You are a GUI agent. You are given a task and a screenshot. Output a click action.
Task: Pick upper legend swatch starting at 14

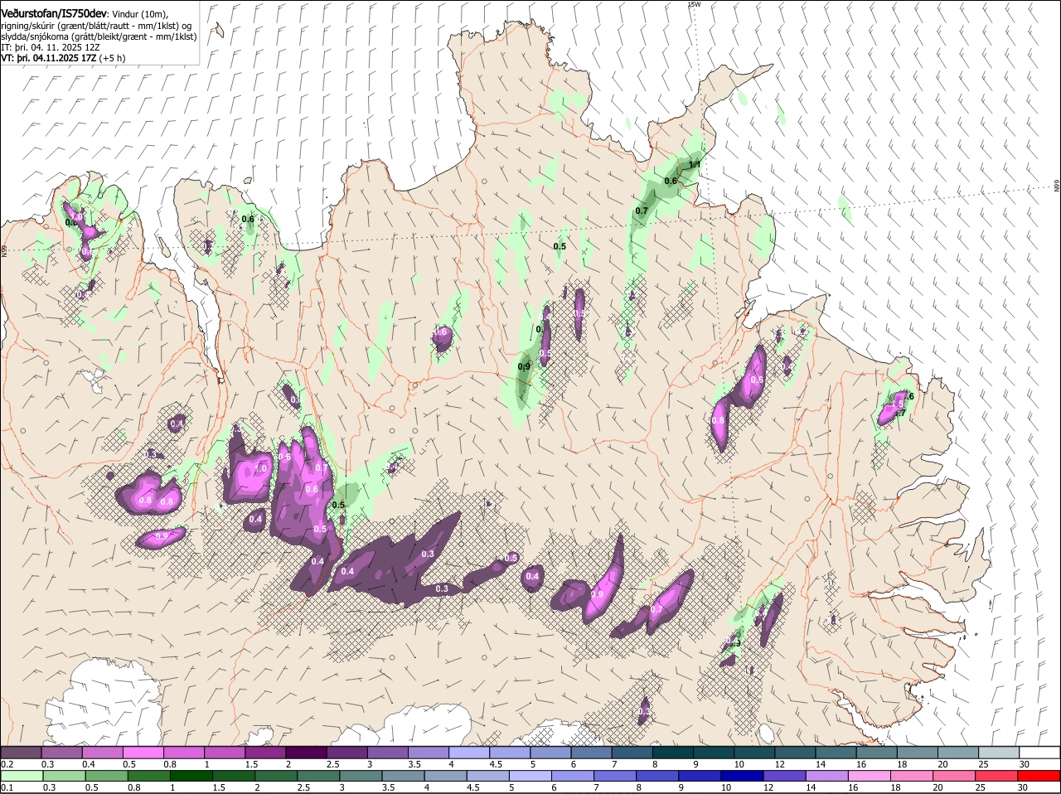click(836, 753)
